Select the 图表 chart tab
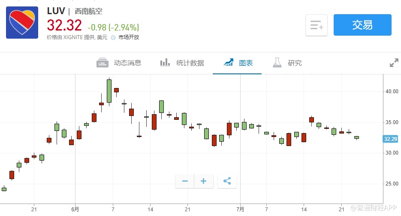The height and width of the screenshot is (216, 401). [246, 63]
